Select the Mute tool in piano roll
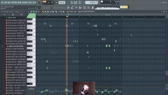This screenshot has width=168, height=95. [x=53, y=12]
